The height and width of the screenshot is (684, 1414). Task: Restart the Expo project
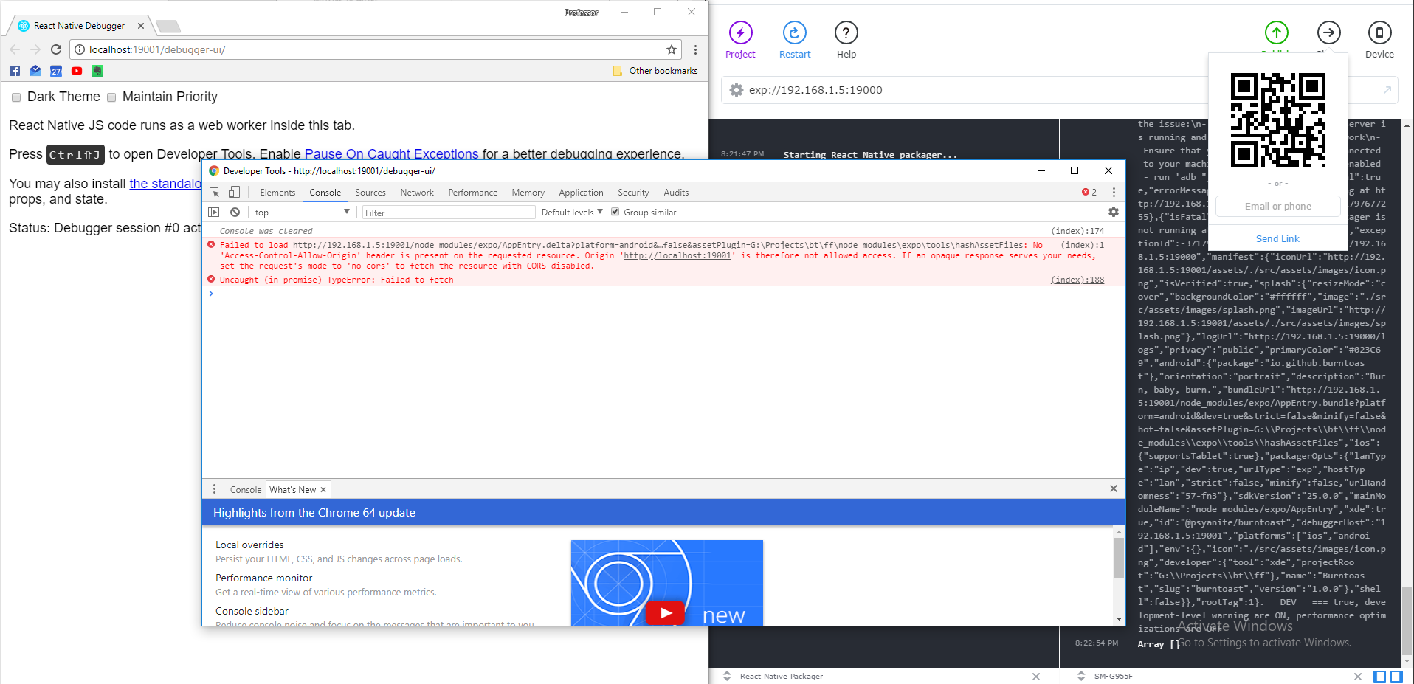point(794,32)
